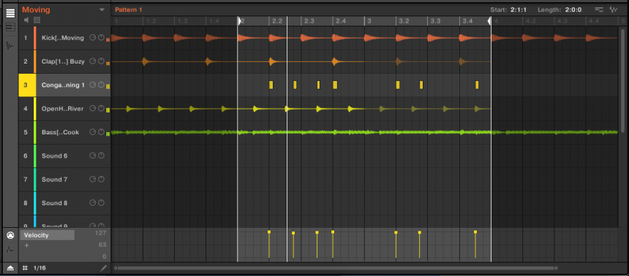
Task: Enable the pencil paint mode tool
Action: tap(104, 268)
